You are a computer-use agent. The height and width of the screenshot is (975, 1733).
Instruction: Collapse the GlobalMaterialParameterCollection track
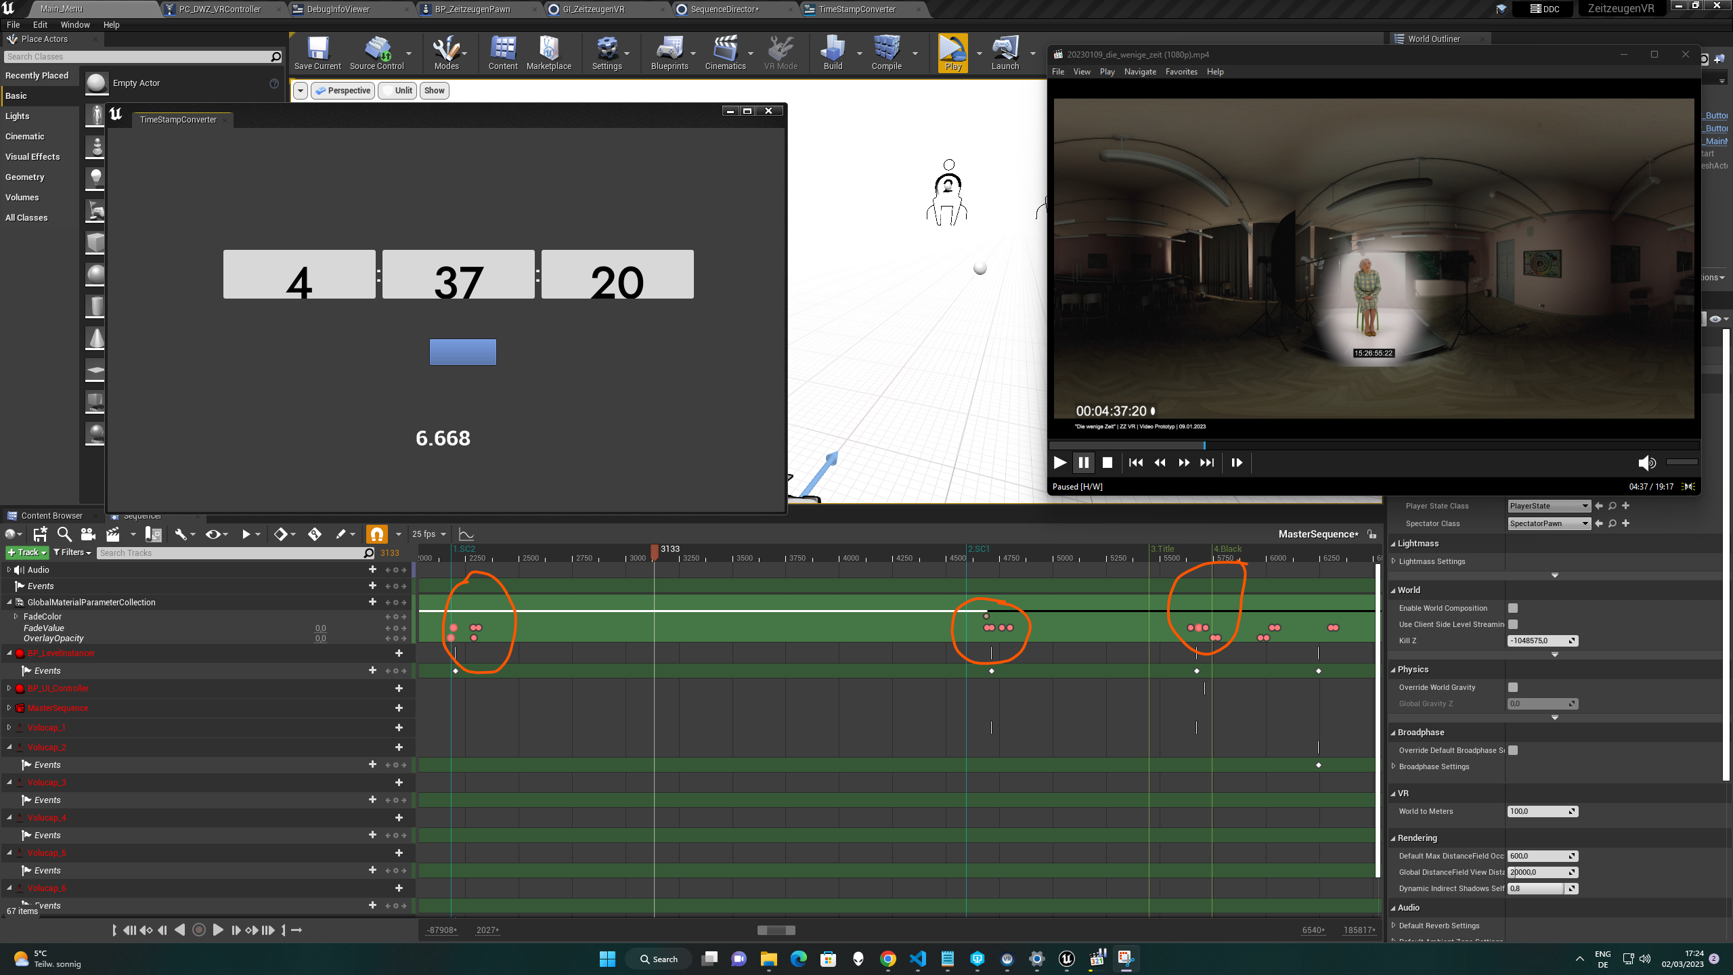(x=9, y=602)
